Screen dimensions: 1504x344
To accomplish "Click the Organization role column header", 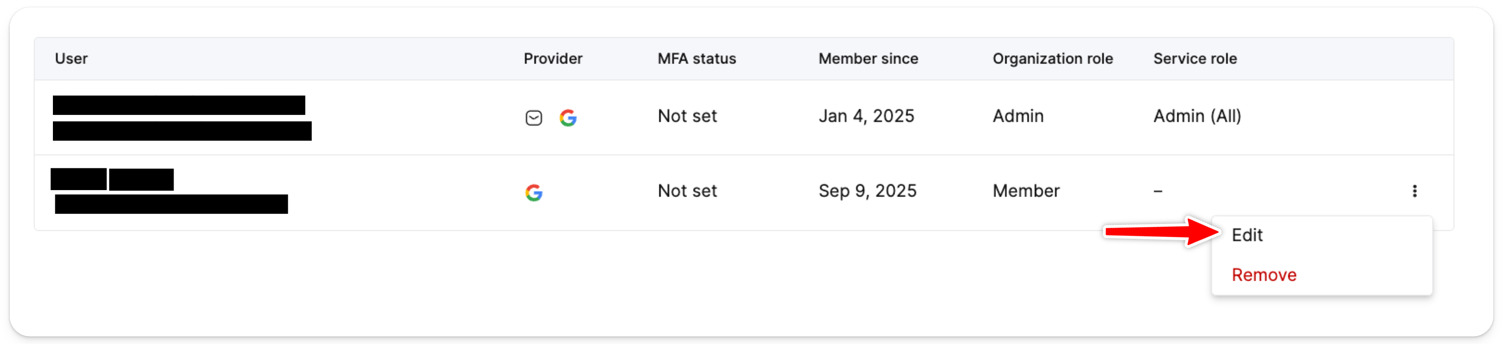I will 1052,58.
